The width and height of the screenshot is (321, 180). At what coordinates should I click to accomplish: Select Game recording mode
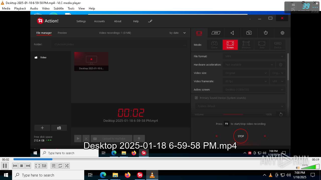click(x=214, y=45)
